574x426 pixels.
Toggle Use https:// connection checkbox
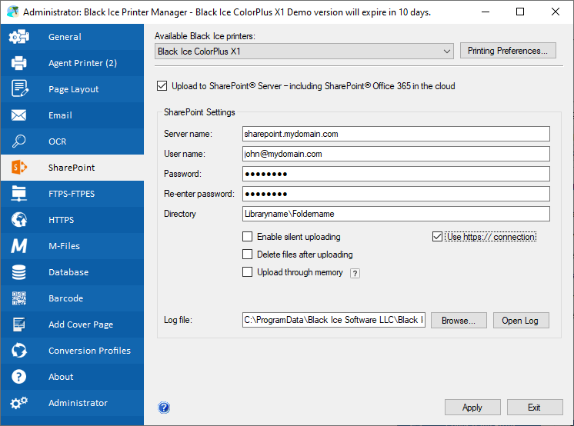pyautogui.click(x=437, y=236)
